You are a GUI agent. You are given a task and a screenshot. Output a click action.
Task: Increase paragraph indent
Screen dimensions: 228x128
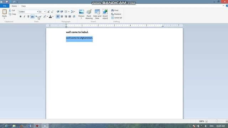click(x=62, y=12)
